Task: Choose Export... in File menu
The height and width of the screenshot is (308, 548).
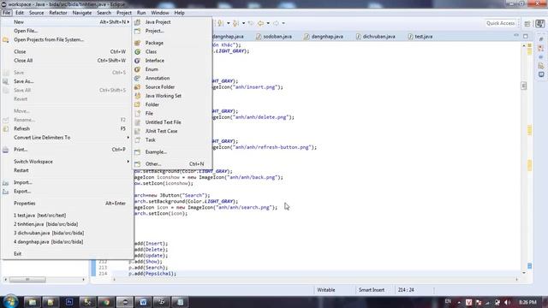Action: [22, 192]
